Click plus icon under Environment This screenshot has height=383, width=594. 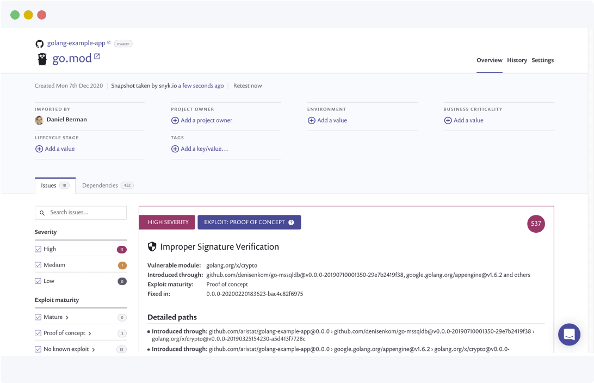tap(311, 120)
